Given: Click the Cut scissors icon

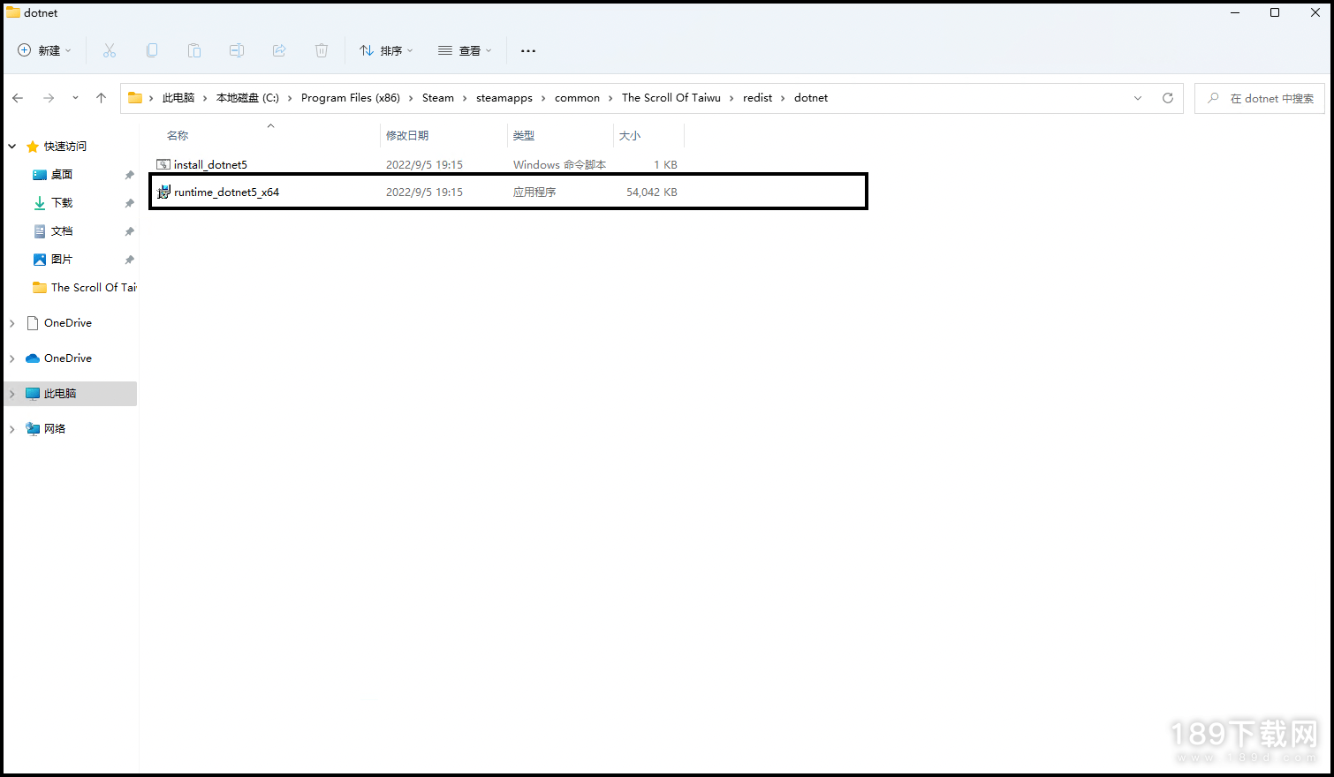Looking at the screenshot, I should click(x=110, y=50).
